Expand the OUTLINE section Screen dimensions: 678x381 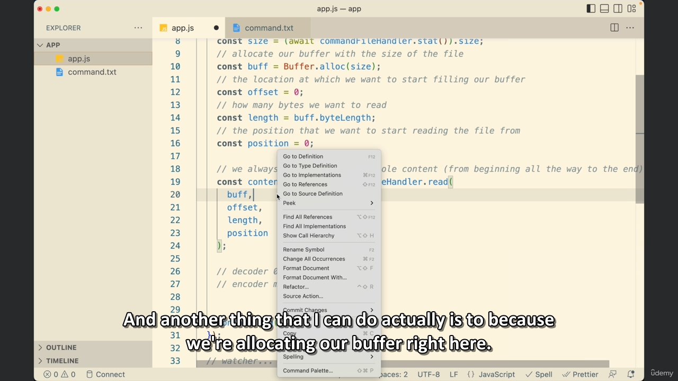(93, 348)
